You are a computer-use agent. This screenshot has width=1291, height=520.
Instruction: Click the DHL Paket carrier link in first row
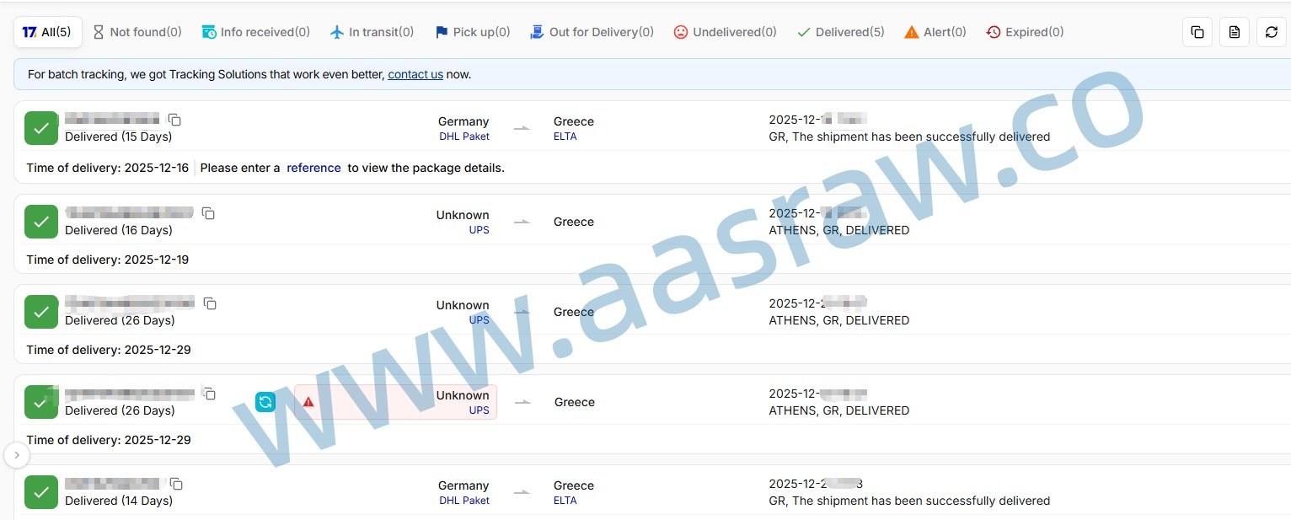point(463,137)
